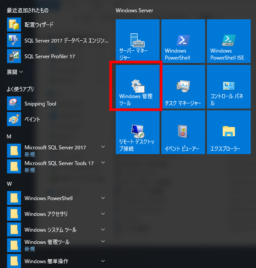Open the コントロール パネル tile
The height and width of the screenshot is (268, 256).
pyautogui.click(x=229, y=87)
